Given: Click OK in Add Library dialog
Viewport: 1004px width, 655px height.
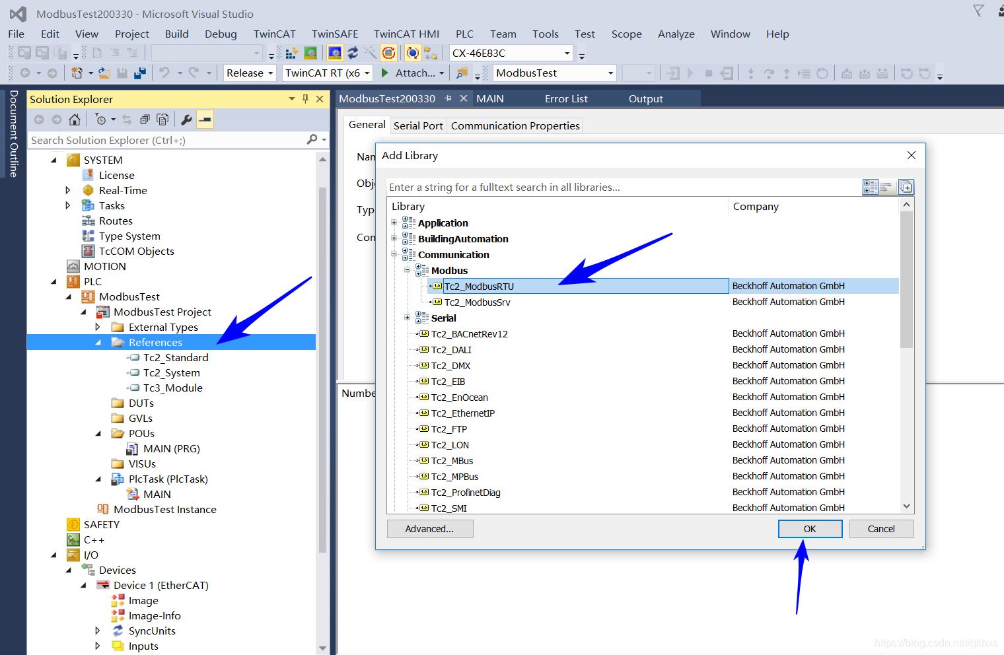Looking at the screenshot, I should click(x=810, y=529).
